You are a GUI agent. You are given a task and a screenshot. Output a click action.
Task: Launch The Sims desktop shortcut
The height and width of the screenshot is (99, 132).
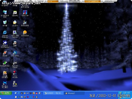tap(15, 54)
